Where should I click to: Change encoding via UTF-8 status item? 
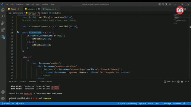(x=150, y=103)
